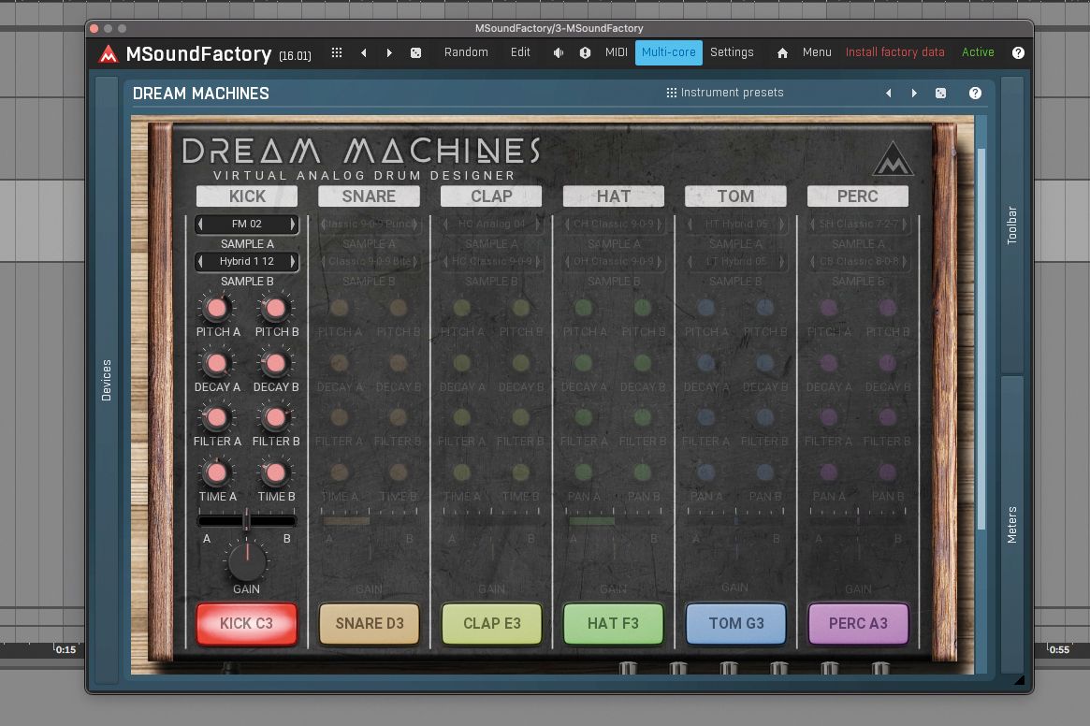Trigger the KICK C3 pad

(246, 624)
